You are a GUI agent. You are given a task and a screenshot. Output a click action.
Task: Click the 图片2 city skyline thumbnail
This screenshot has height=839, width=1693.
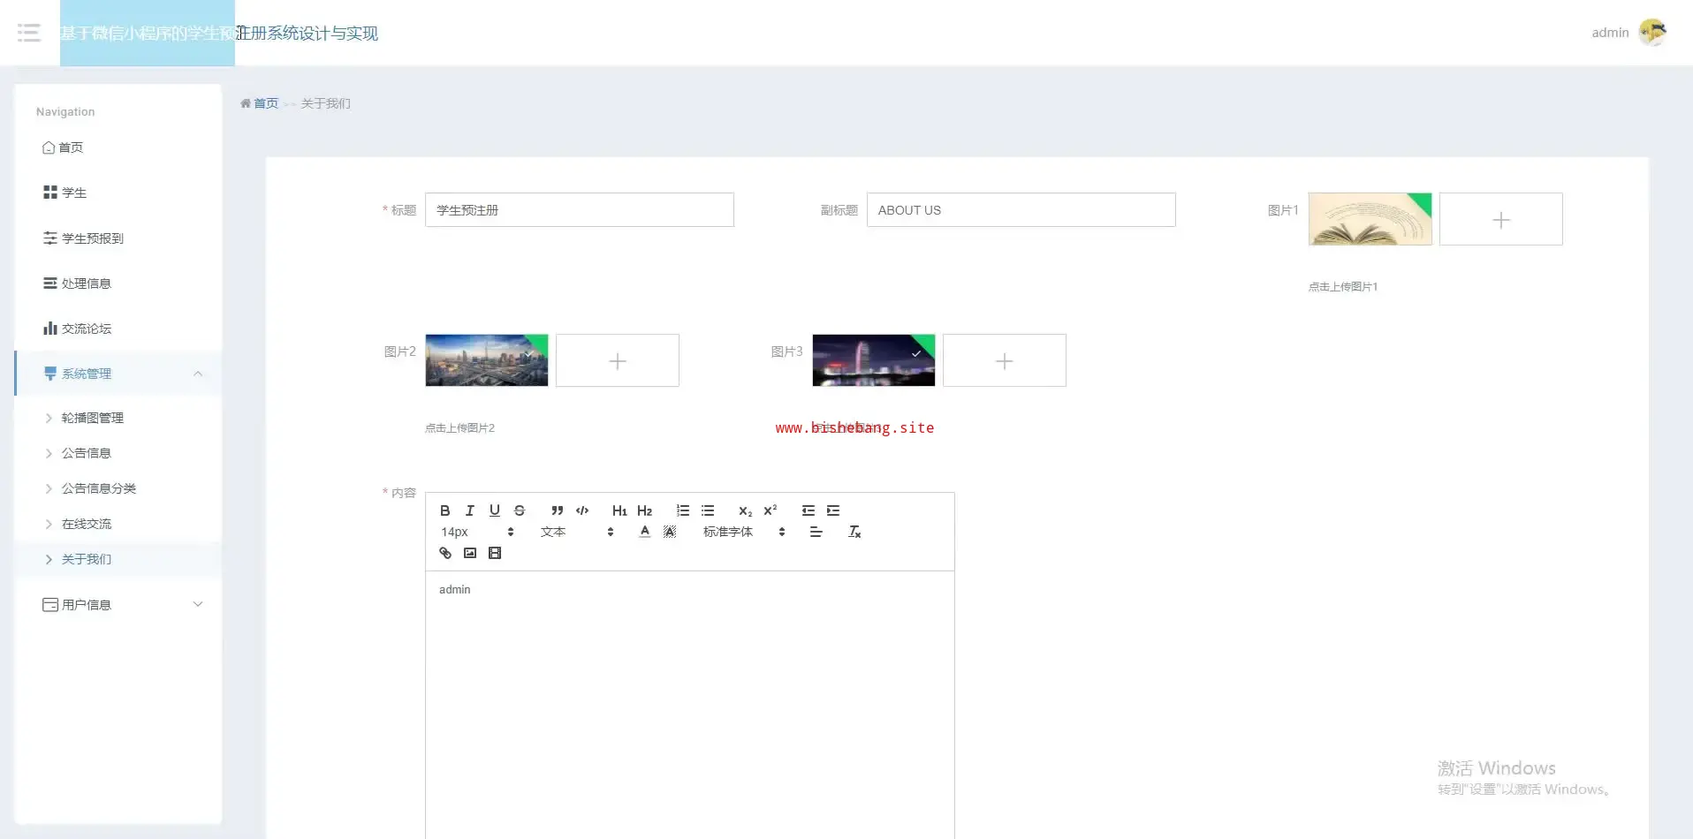[x=487, y=360]
